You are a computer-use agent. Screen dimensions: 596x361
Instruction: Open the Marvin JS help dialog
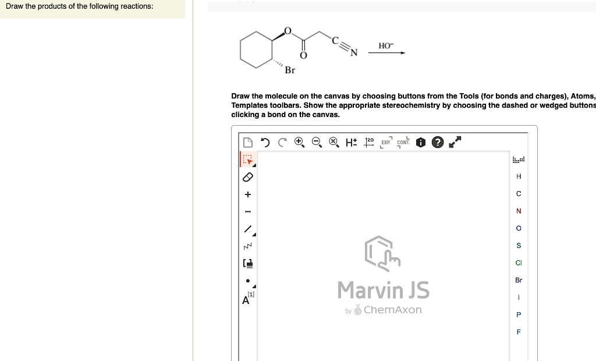pos(437,142)
